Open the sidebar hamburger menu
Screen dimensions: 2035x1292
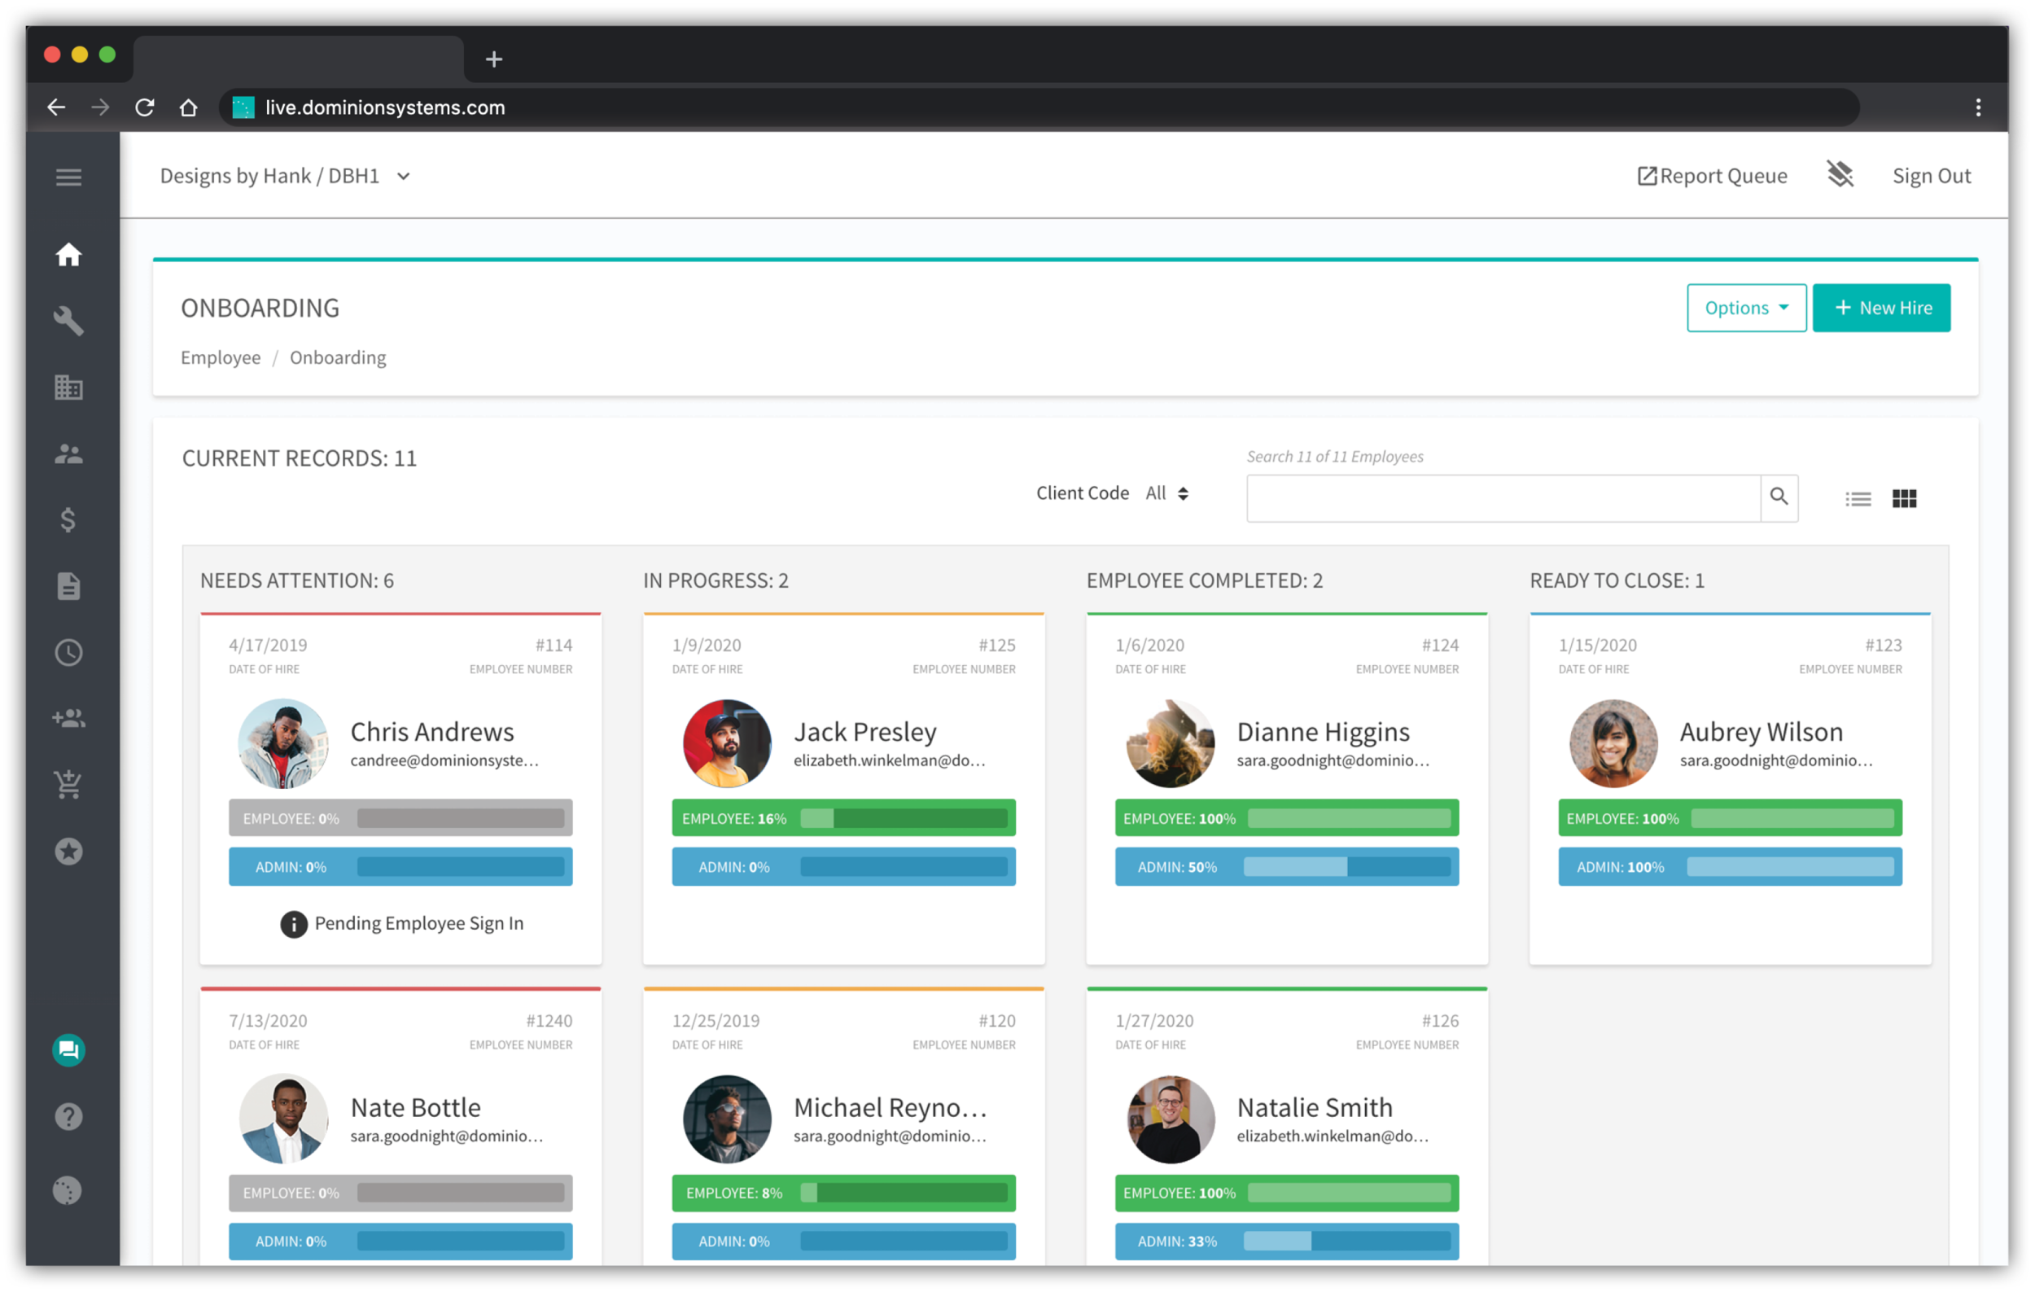pos(68,177)
